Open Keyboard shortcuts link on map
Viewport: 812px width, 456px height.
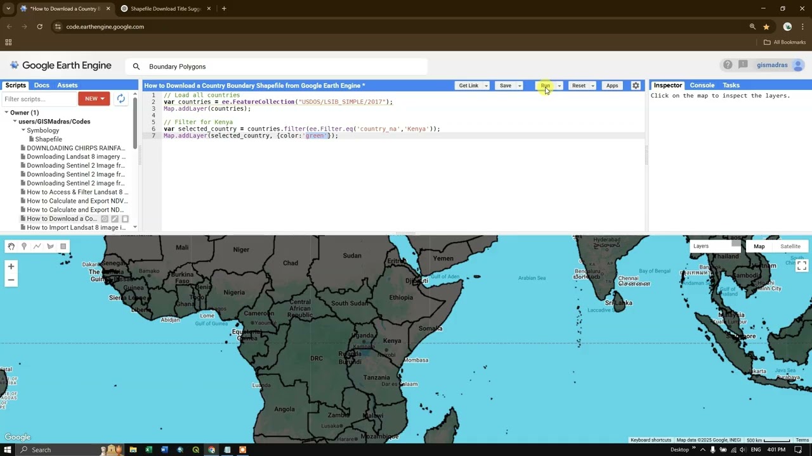click(651, 440)
